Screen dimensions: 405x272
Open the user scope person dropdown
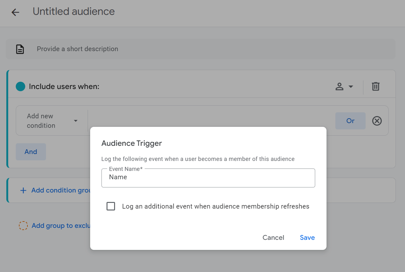pyautogui.click(x=344, y=86)
